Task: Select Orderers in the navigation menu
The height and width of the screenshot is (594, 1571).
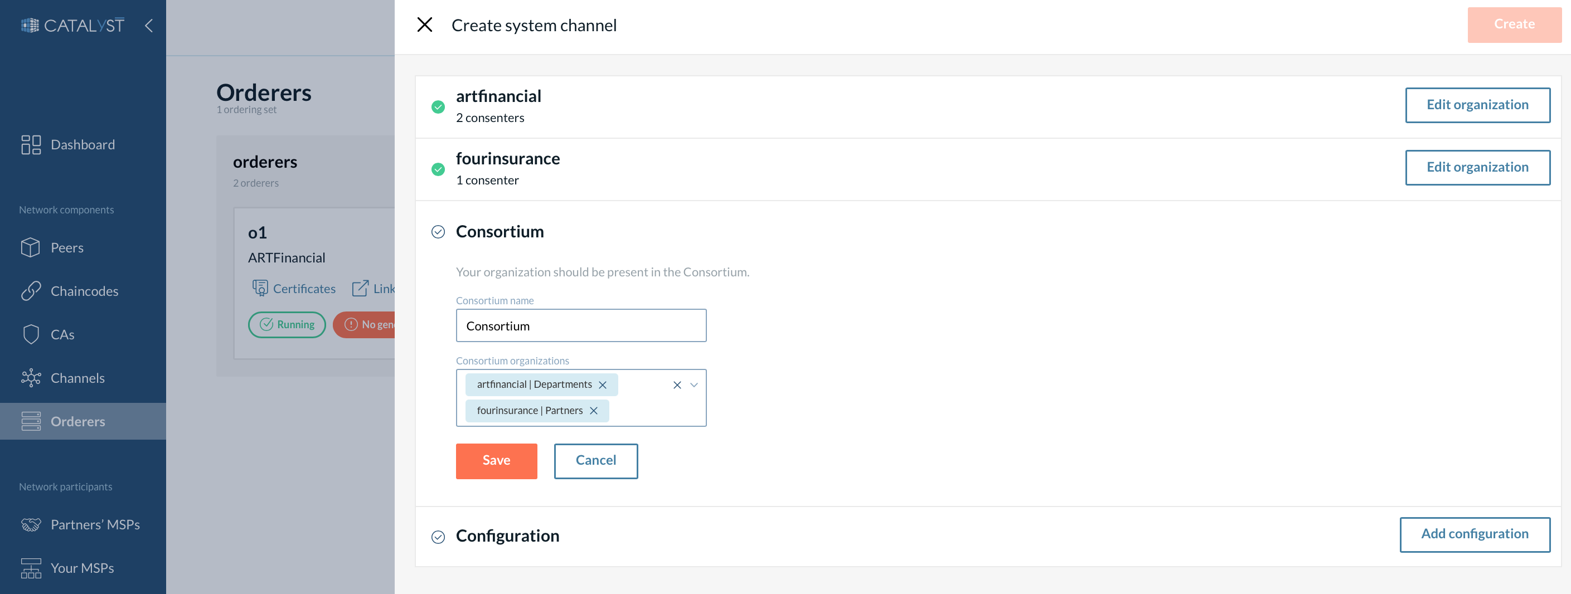Action: [77, 421]
